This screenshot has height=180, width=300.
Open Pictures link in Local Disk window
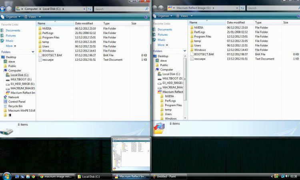pyautogui.click(x=10, y=36)
